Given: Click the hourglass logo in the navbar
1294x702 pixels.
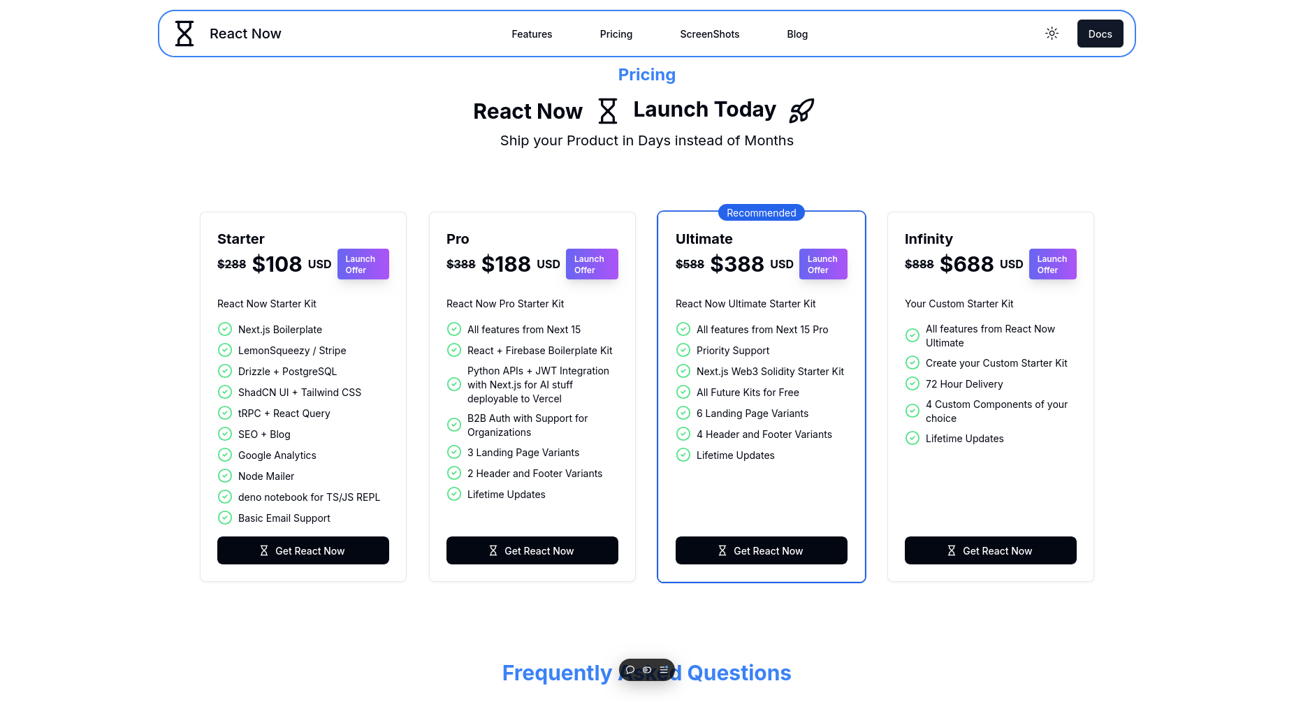Looking at the screenshot, I should pos(184,34).
